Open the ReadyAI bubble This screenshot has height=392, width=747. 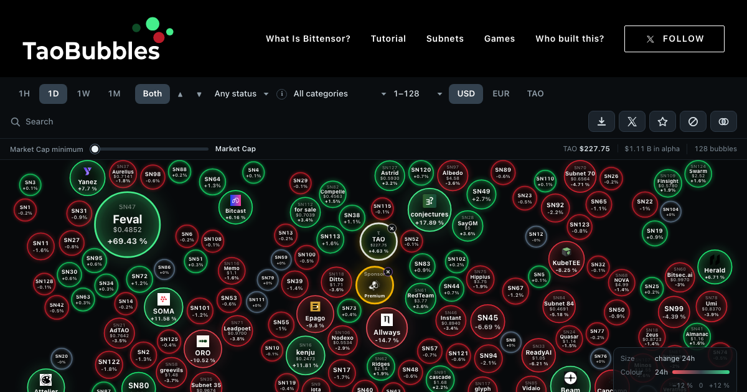(538, 355)
